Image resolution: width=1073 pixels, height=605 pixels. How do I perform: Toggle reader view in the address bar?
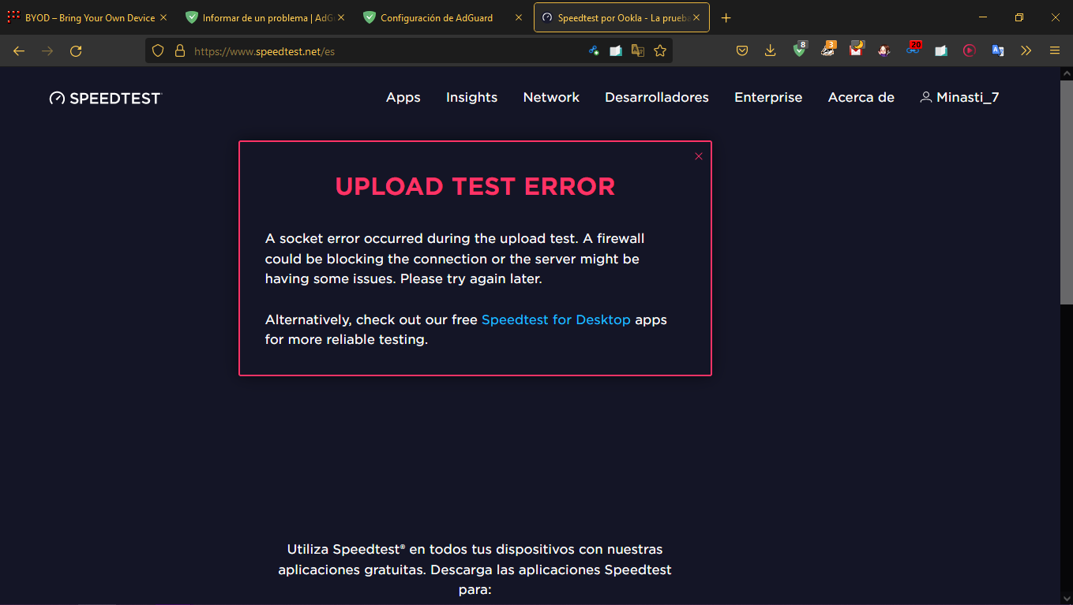click(x=616, y=50)
